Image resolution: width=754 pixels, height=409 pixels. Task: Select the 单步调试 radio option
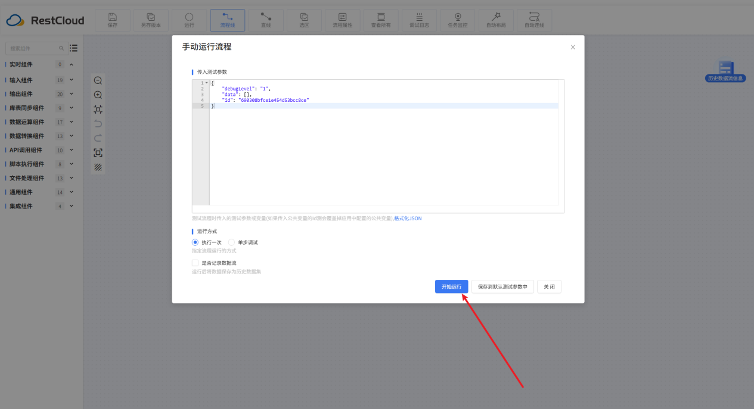click(232, 242)
